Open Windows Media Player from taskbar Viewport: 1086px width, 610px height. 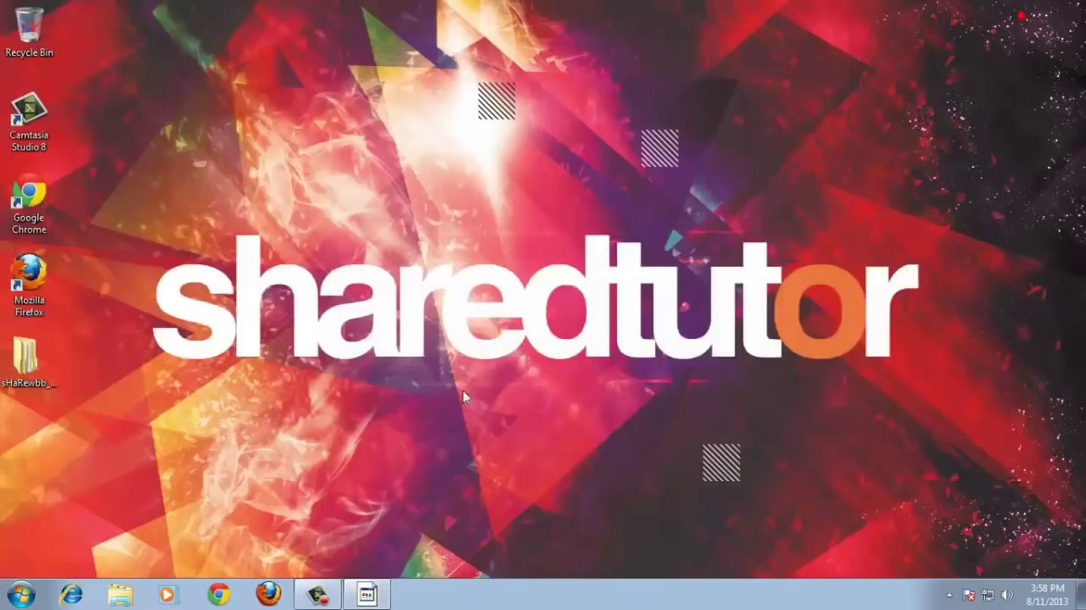click(167, 595)
